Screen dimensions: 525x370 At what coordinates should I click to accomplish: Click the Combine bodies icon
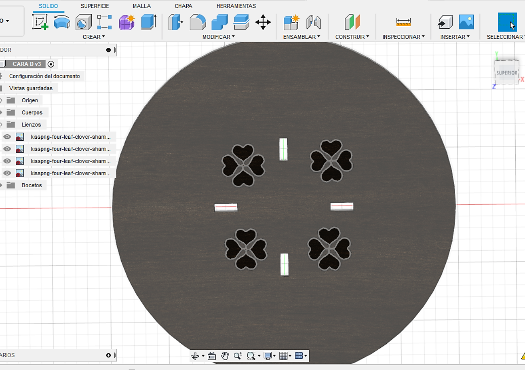219,22
